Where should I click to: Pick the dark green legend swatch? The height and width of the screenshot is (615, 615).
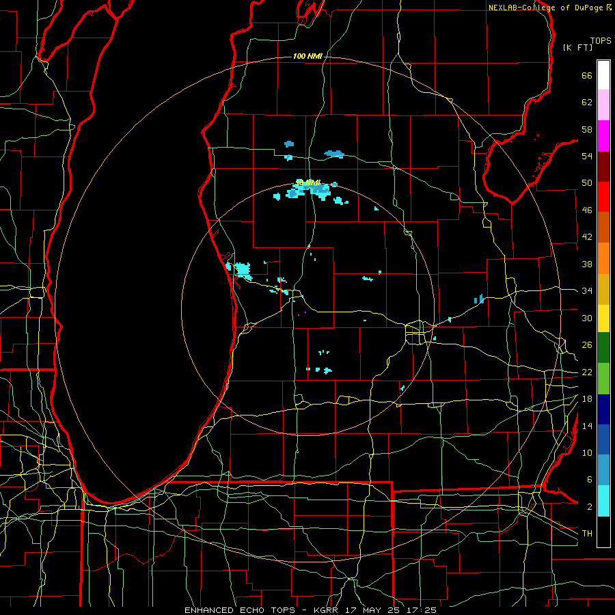click(603, 348)
